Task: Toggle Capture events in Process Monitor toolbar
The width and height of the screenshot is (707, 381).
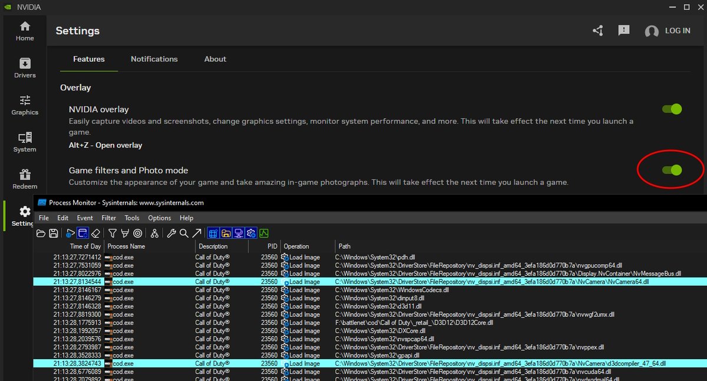Action: pyautogui.click(x=71, y=233)
